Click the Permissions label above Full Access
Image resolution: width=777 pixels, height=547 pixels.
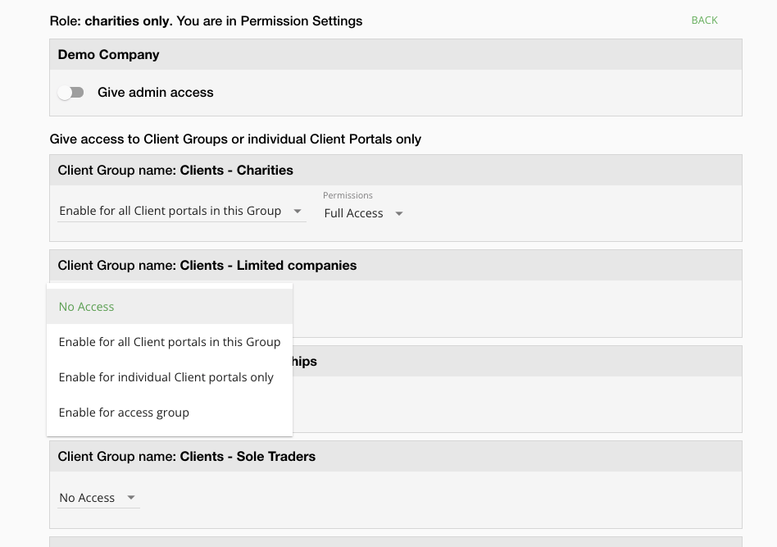348,195
